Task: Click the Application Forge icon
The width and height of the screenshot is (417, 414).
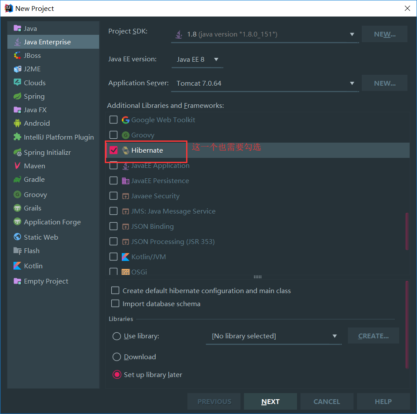Action: pyautogui.click(x=17, y=221)
